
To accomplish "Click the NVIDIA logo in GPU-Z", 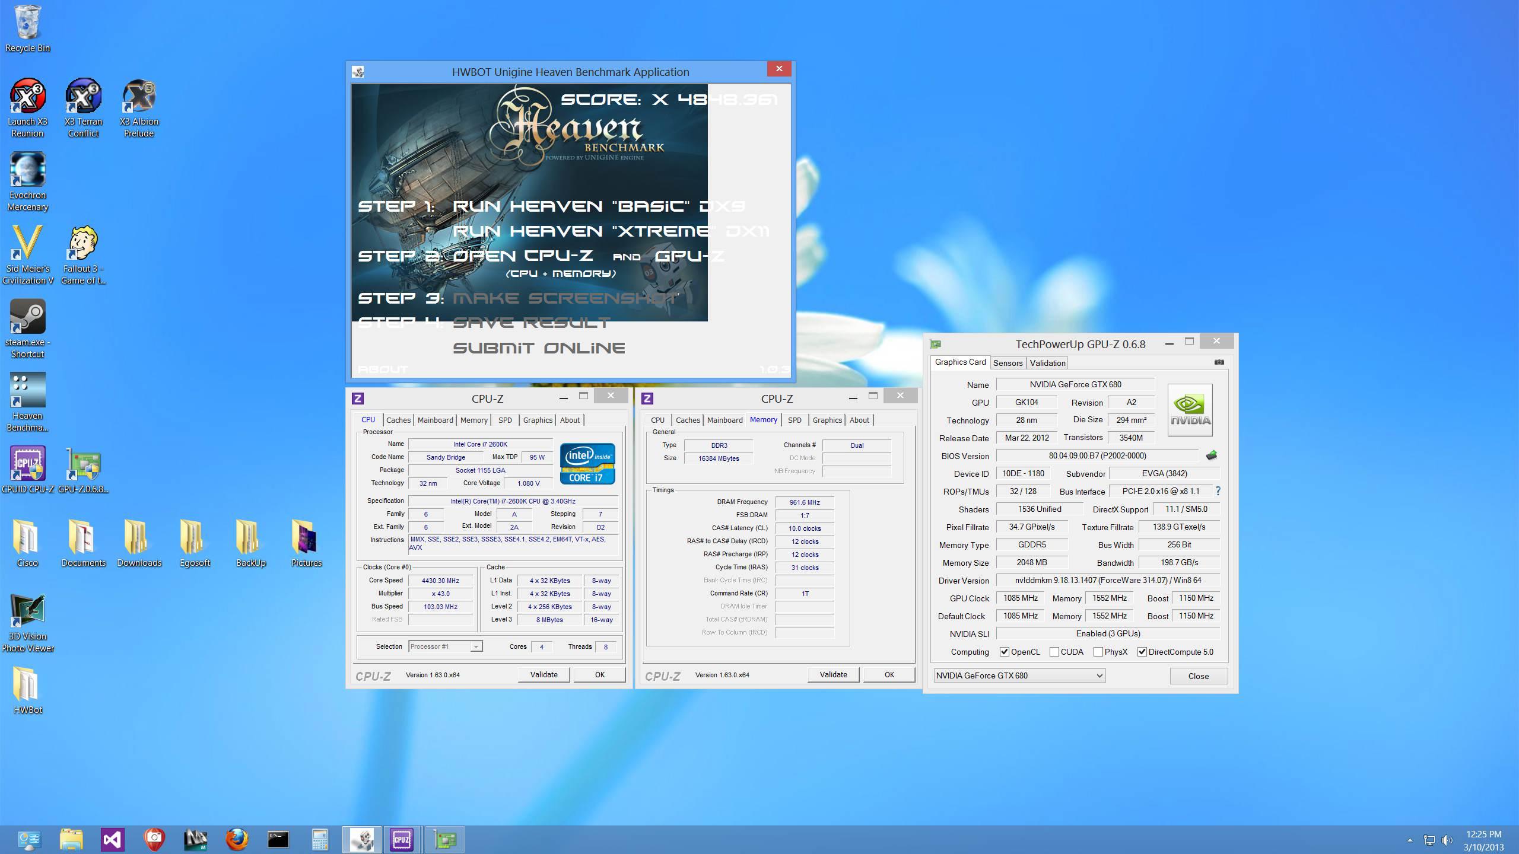I will (1190, 410).
